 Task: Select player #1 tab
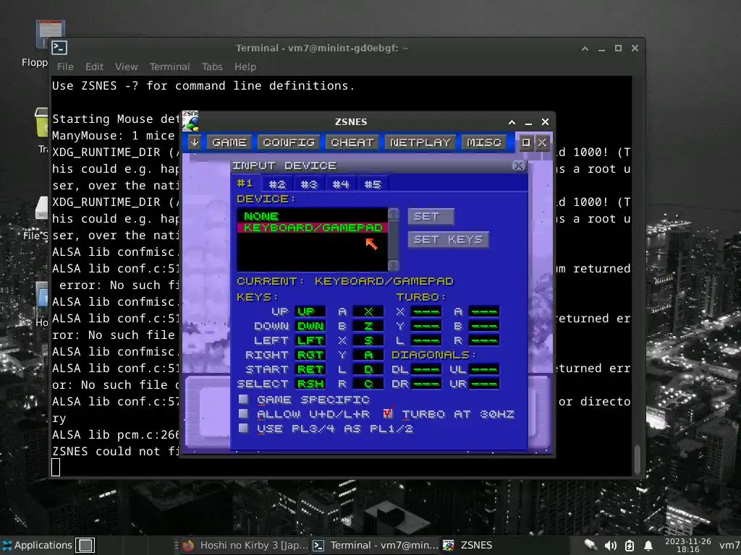[x=245, y=184]
